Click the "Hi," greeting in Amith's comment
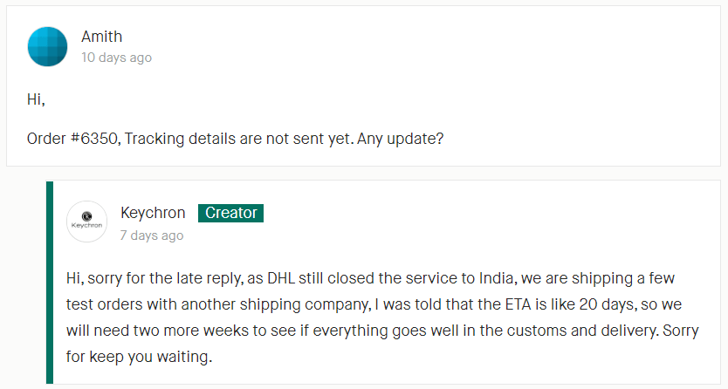 click(x=36, y=99)
